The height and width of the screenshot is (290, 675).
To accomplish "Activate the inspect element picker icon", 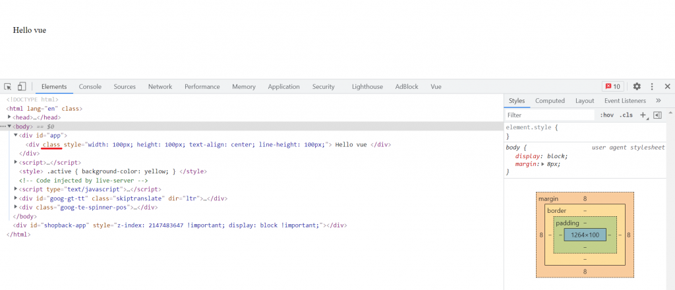I will pos(7,86).
